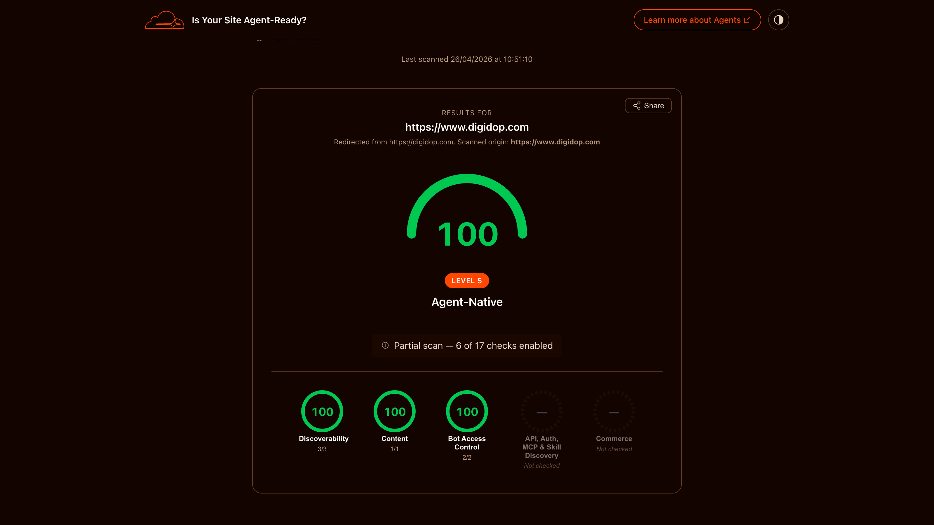
Task: Click the external-link icon on Learn more about Agents
Action: click(747, 20)
